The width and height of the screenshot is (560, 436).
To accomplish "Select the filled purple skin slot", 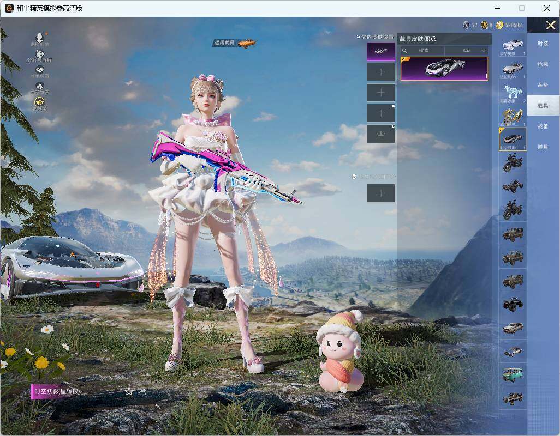I will (x=381, y=52).
